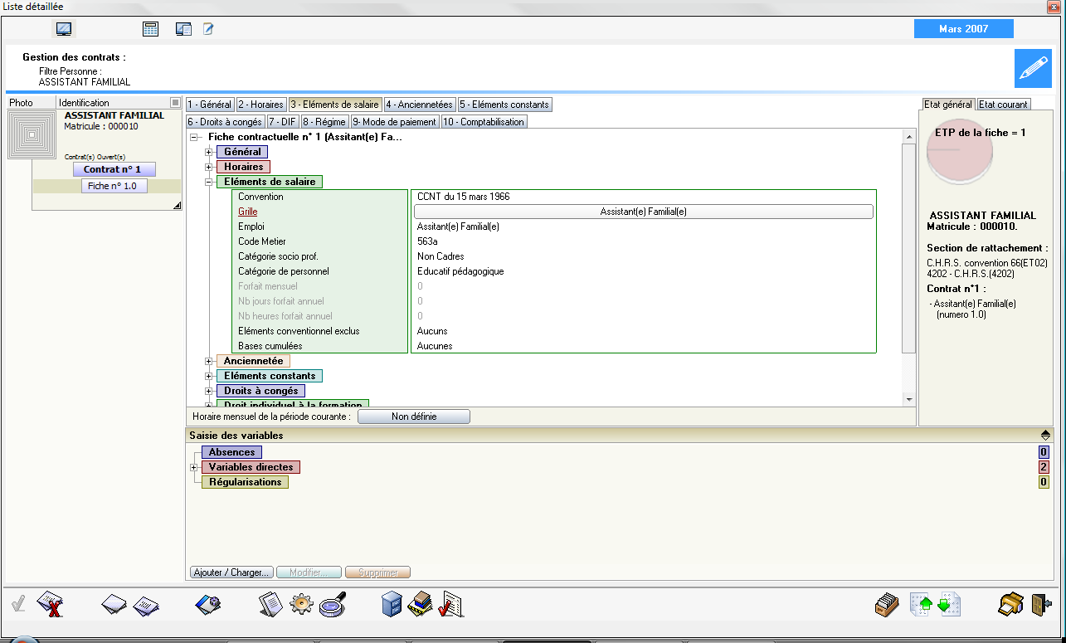The height and width of the screenshot is (643, 1066).
Task: Click the large blue pencil edit button
Action: click(1033, 68)
